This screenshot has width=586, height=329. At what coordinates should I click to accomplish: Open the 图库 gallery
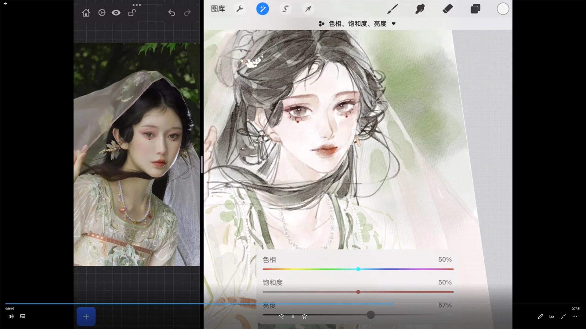[218, 9]
